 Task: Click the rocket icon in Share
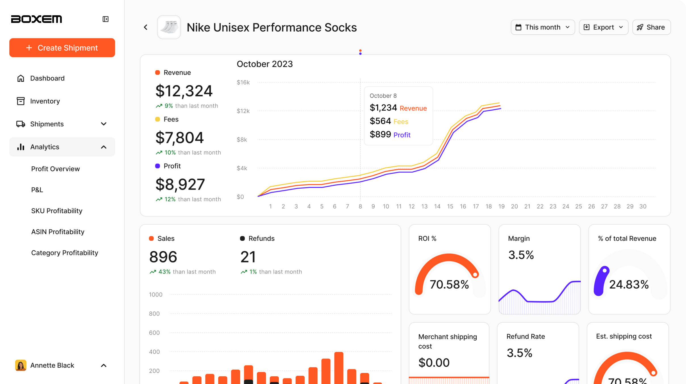coord(640,27)
